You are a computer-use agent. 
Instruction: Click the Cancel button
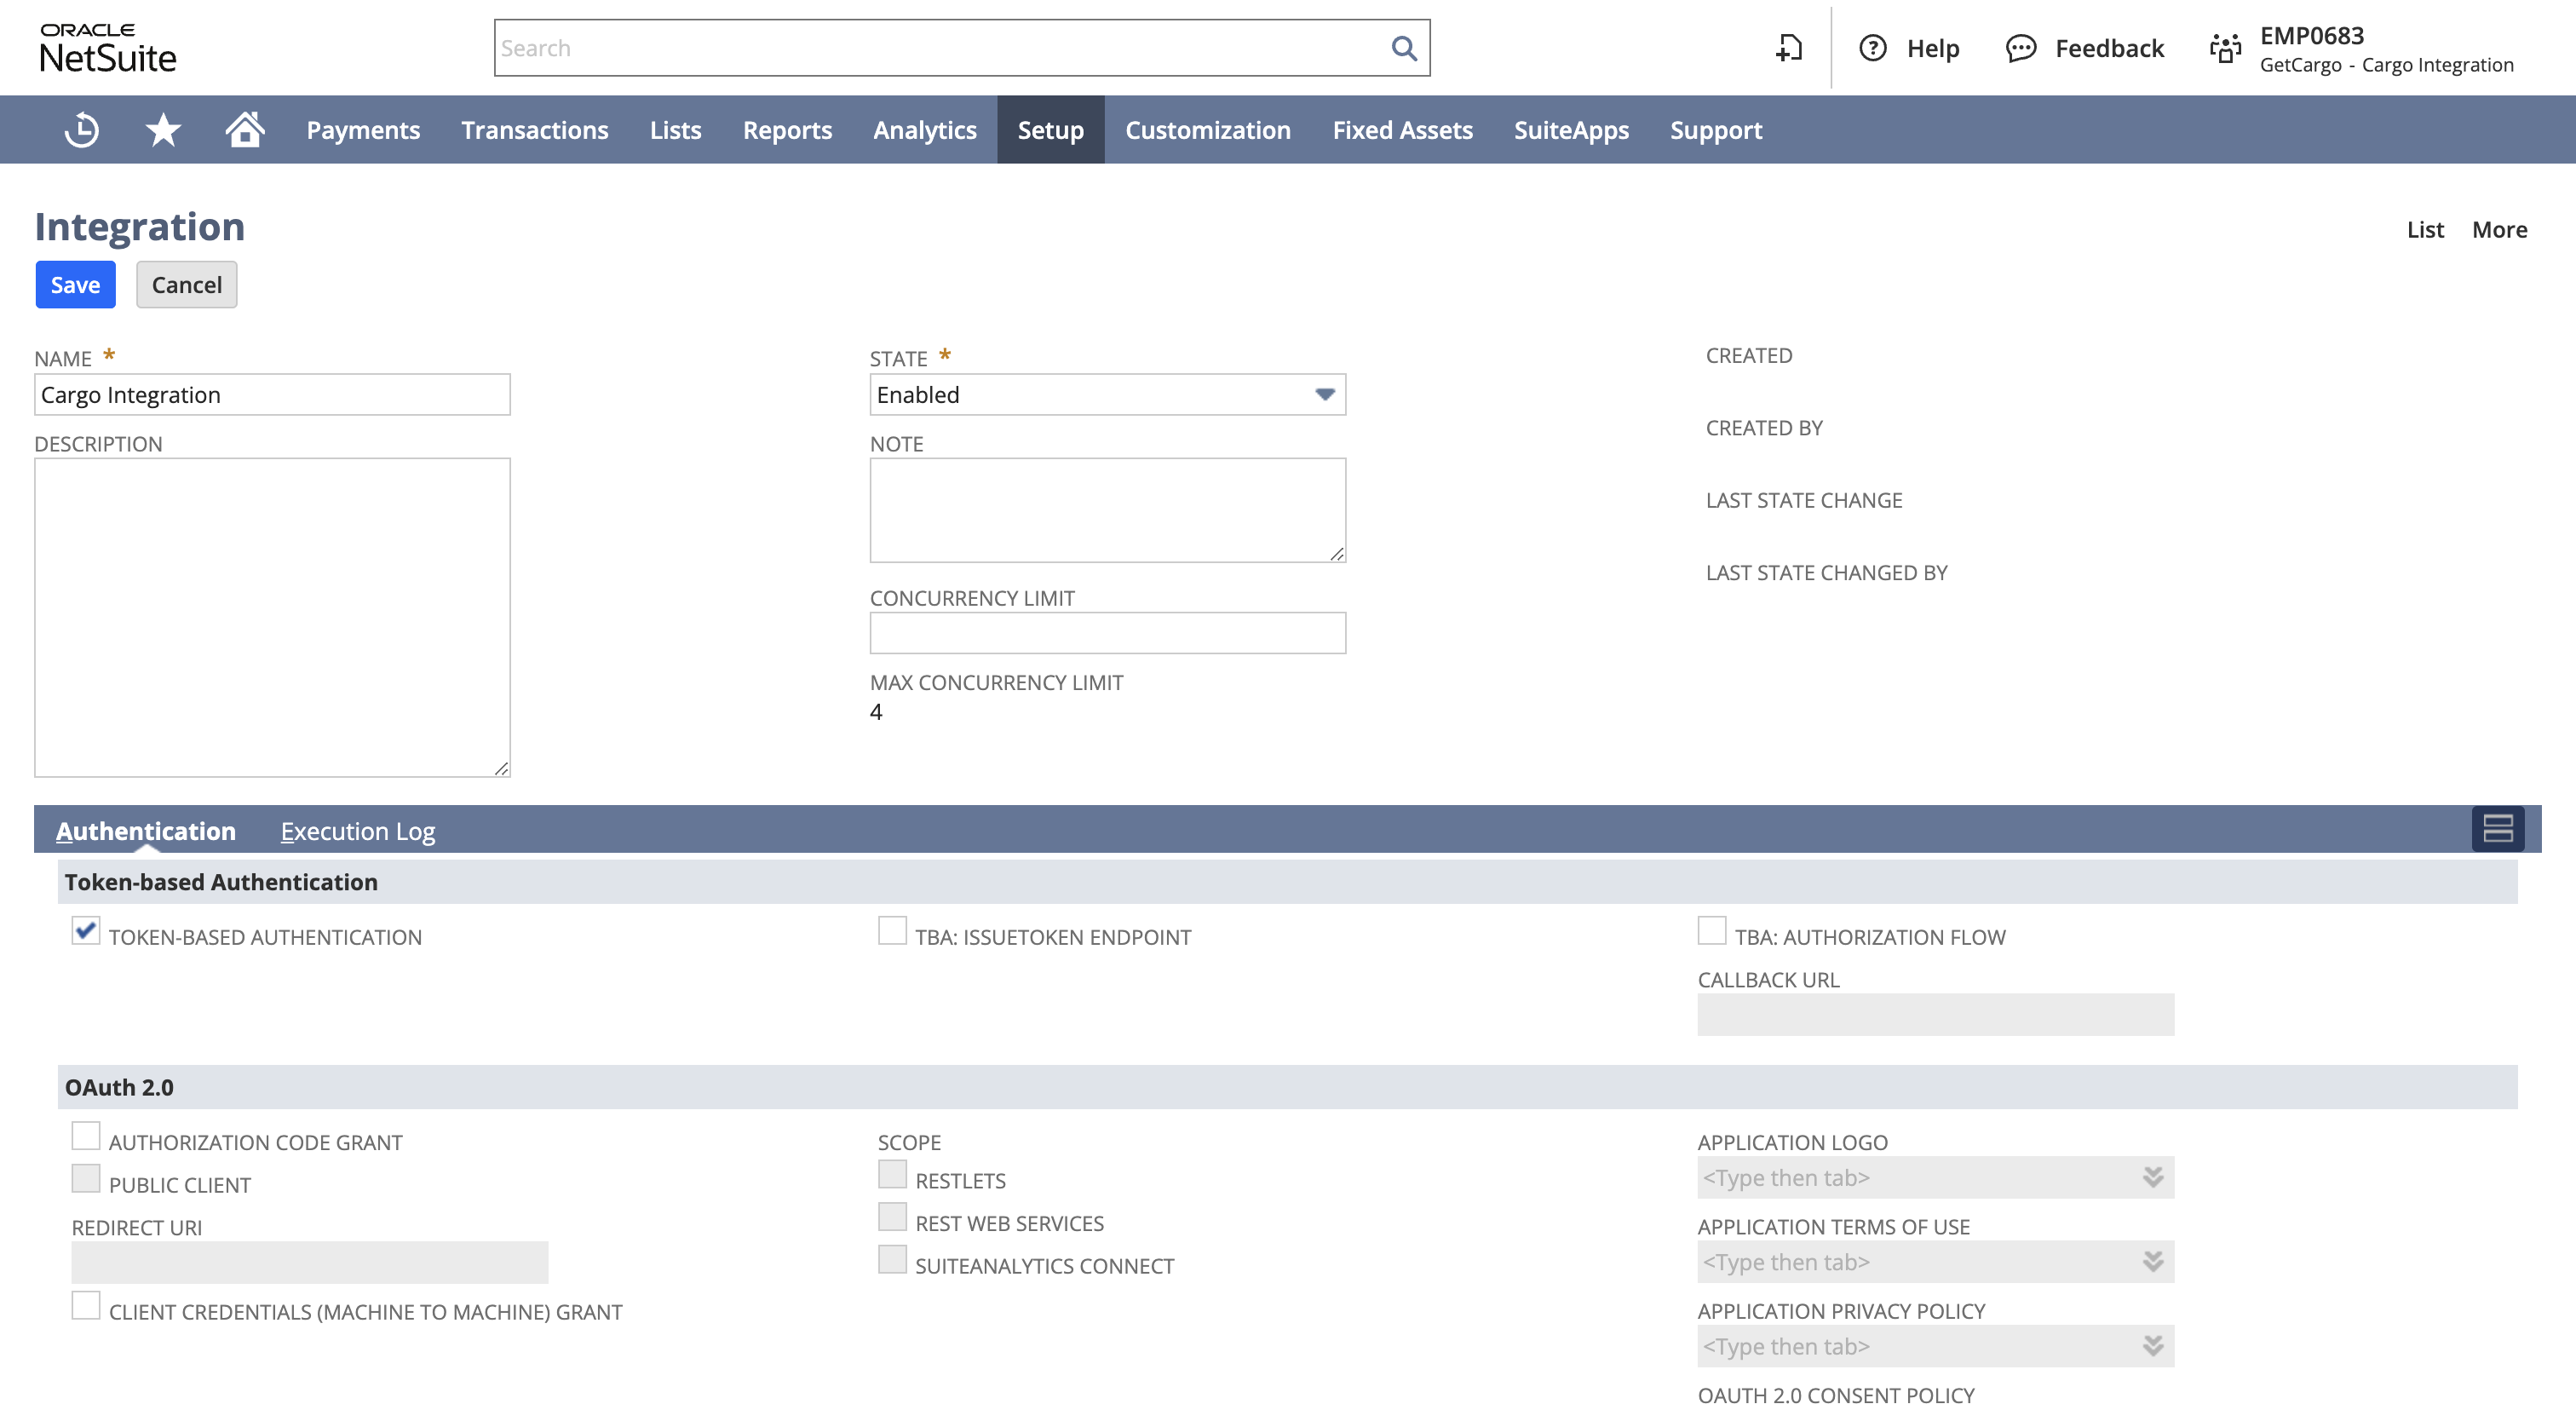[x=187, y=285]
